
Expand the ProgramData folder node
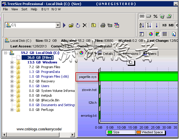point(12,72)
